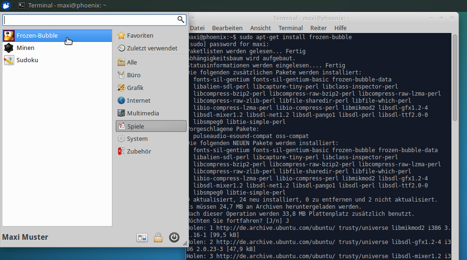
Task: Click the 'sudo apt-get install frozen-bubble' command line
Action: tap(296, 37)
